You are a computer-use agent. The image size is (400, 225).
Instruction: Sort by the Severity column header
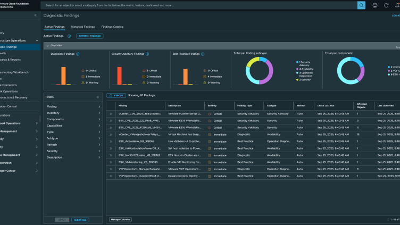(x=212, y=106)
